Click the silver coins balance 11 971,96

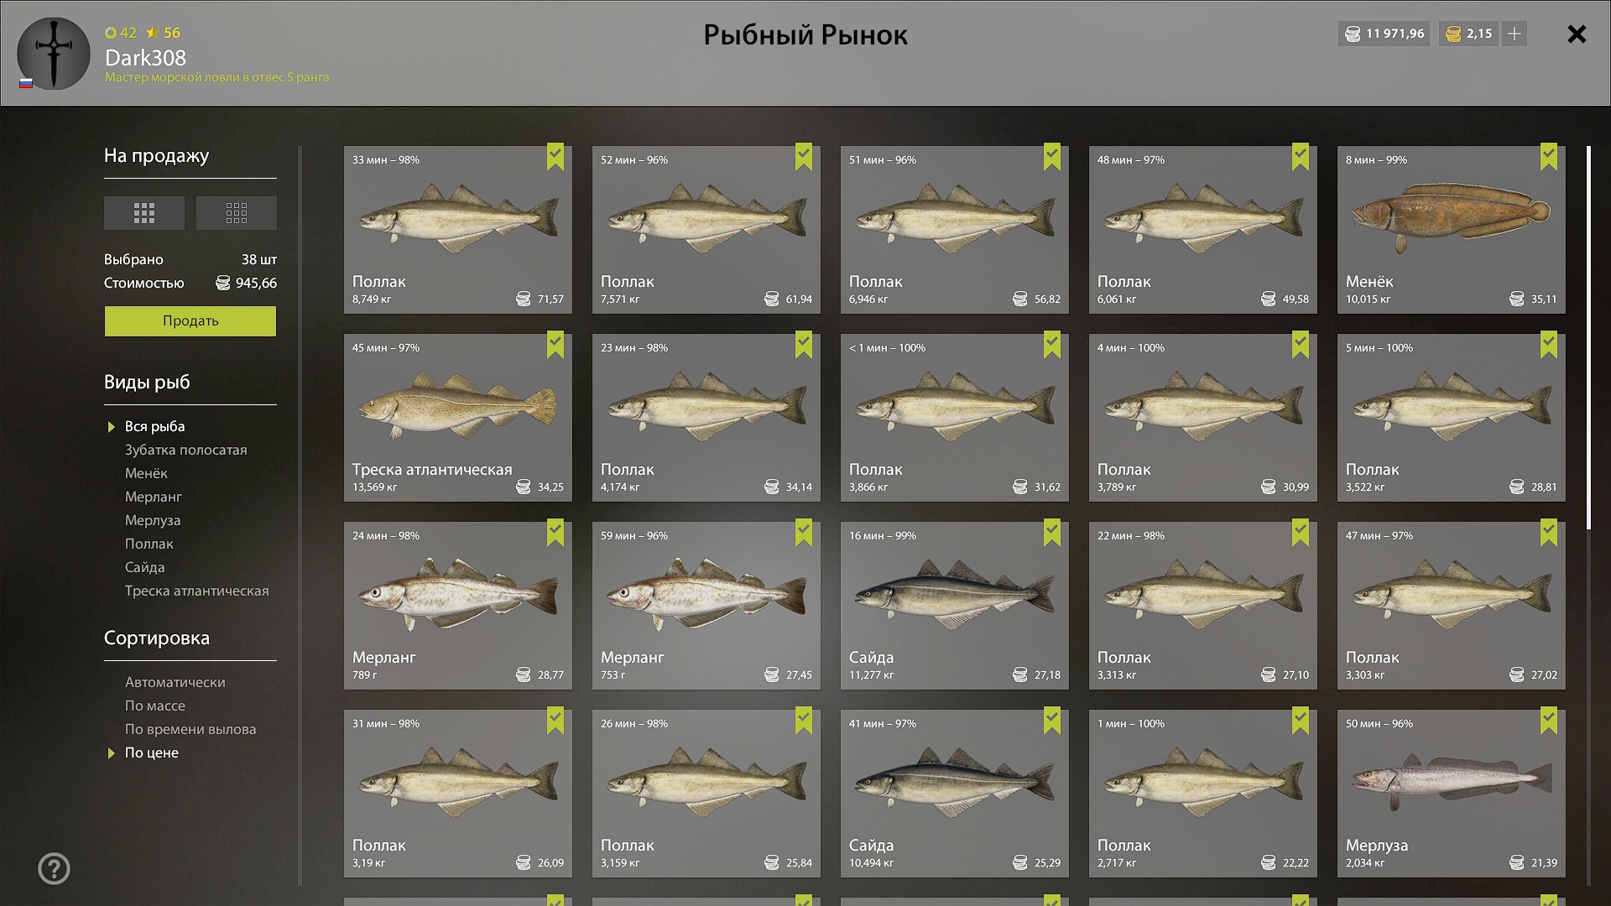click(x=1384, y=34)
